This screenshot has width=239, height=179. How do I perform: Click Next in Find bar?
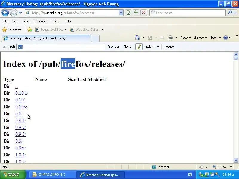point(127,47)
